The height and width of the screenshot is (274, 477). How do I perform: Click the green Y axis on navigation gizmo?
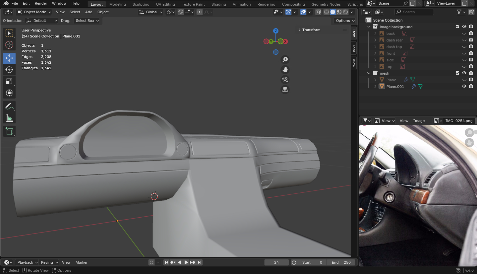[271, 41]
